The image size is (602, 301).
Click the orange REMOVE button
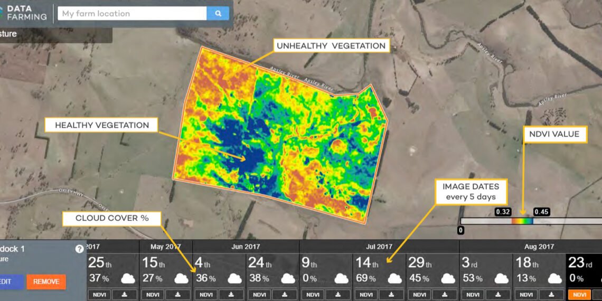pos(46,281)
